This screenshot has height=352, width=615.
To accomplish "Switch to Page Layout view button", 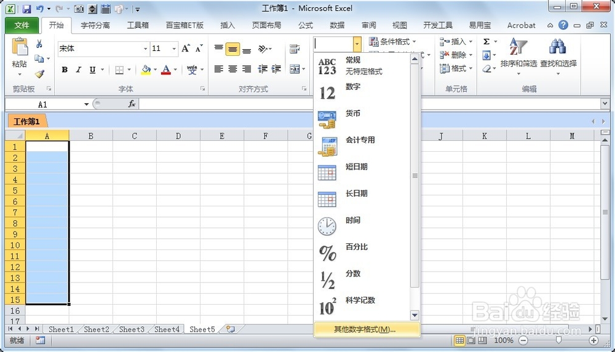I will tap(471, 340).
